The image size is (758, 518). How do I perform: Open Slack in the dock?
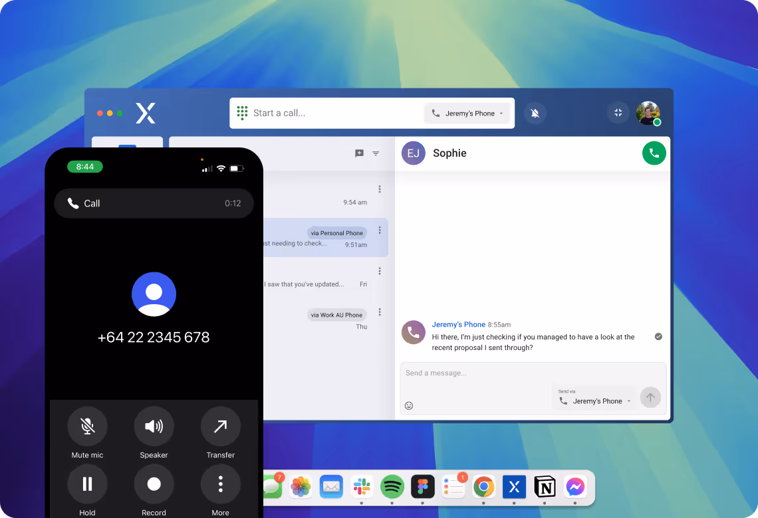click(x=362, y=487)
